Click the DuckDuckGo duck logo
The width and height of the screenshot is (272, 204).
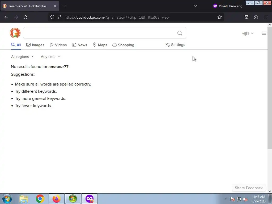(15, 33)
